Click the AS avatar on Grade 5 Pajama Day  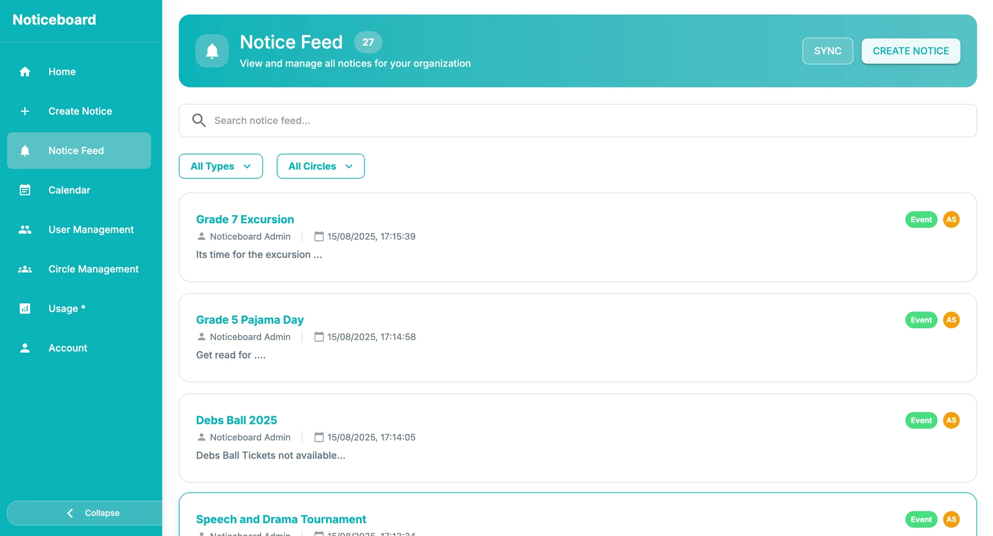[x=951, y=320]
